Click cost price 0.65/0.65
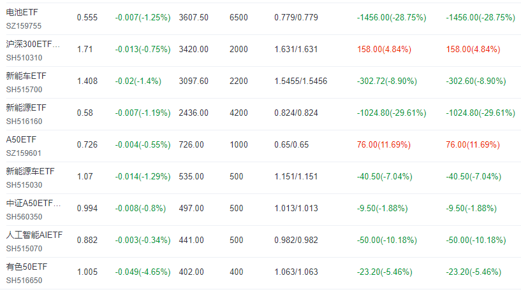 (291, 145)
